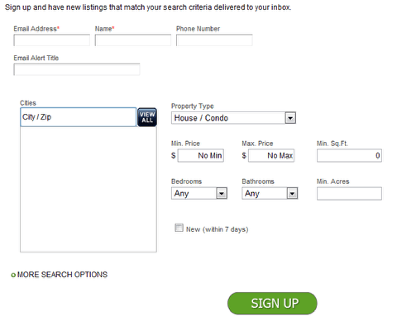Click the Email Alert Title field
This screenshot has height=316, width=397.
(x=77, y=69)
